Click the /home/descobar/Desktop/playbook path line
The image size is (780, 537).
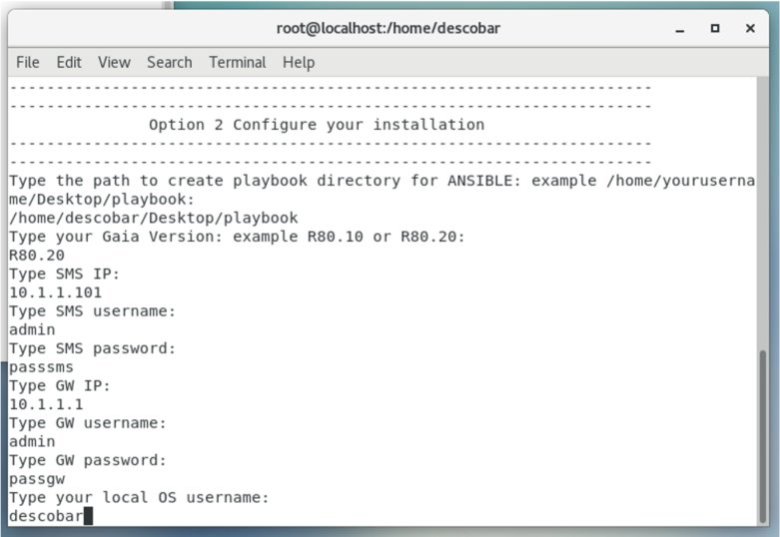[153, 218]
